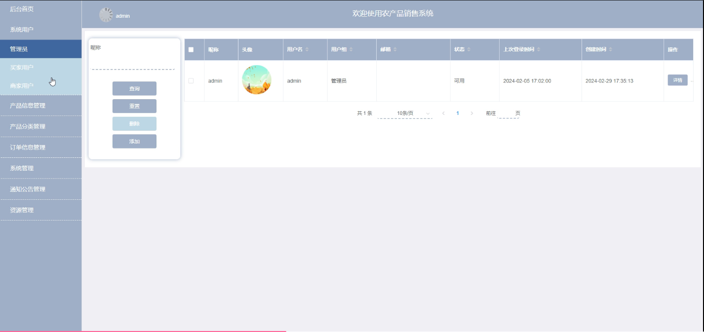Click 共 1 条 total count text

click(364, 113)
